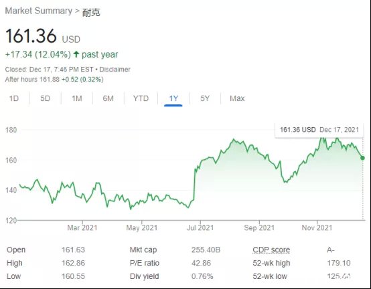Screen dimensions: 371x289
Task: Switch chart to 5Y range
Action: (x=205, y=98)
